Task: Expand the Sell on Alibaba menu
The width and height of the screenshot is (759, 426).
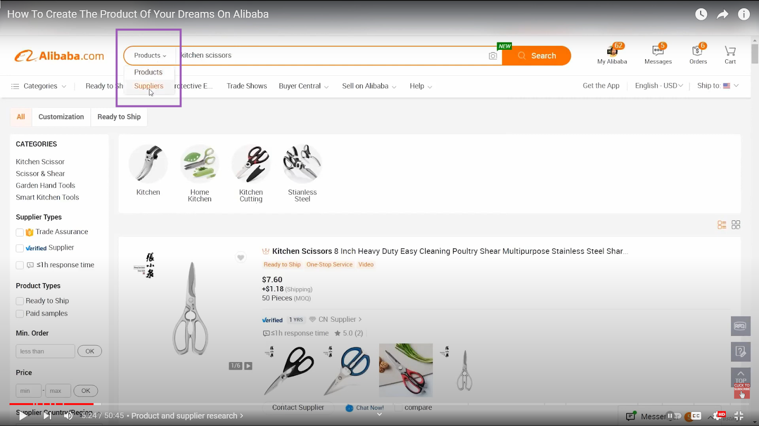Action: tap(369, 86)
